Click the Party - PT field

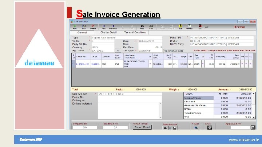click(x=221, y=38)
